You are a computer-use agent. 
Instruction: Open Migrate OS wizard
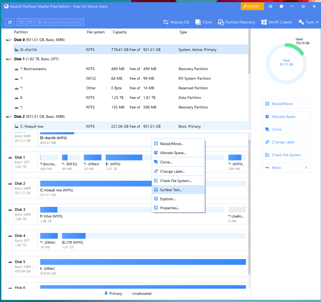pos(176,22)
